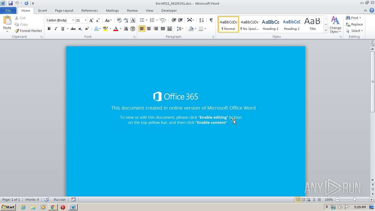This screenshot has width=375, height=211.
Task: Click the Shrink Font icon
Action: point(98,20)
